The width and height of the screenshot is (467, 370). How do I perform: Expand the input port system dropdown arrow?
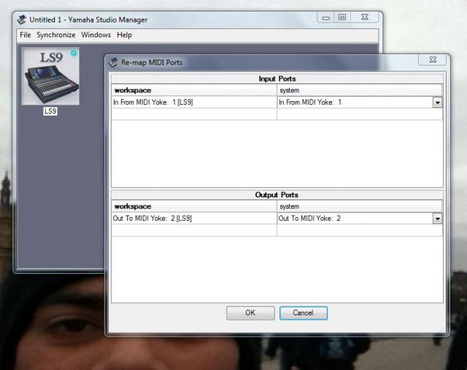437,103
